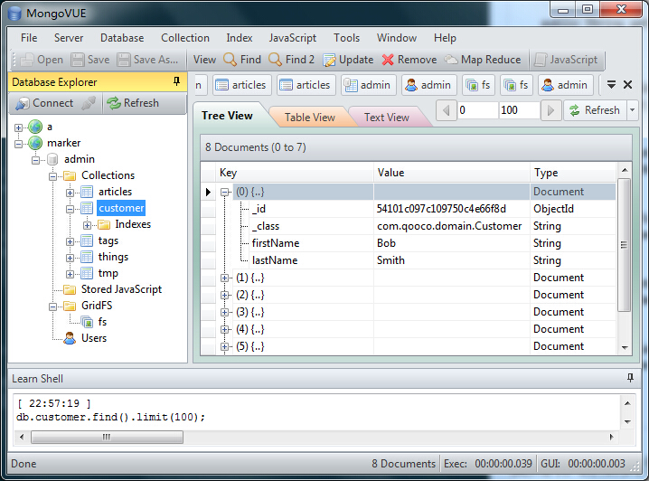Open the Tools menu

[x=346, y=38]
